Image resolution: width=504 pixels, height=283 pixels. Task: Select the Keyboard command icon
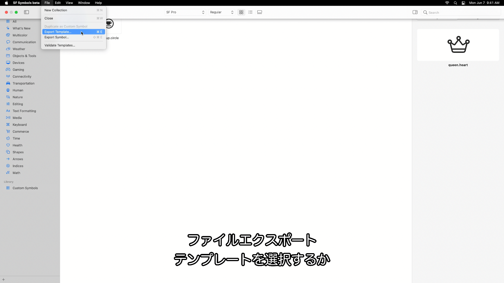8,124
